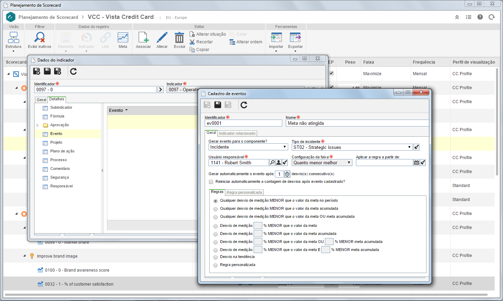
Task: Switch to Indicador relacionado tab
Action: point(237,133)
